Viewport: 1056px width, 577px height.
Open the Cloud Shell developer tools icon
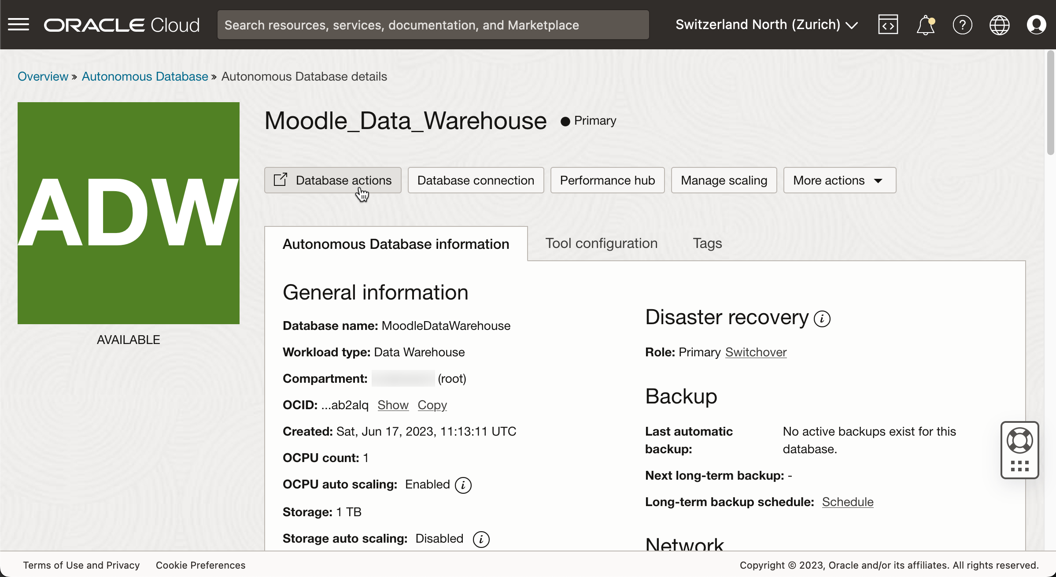tap(888, 25)
